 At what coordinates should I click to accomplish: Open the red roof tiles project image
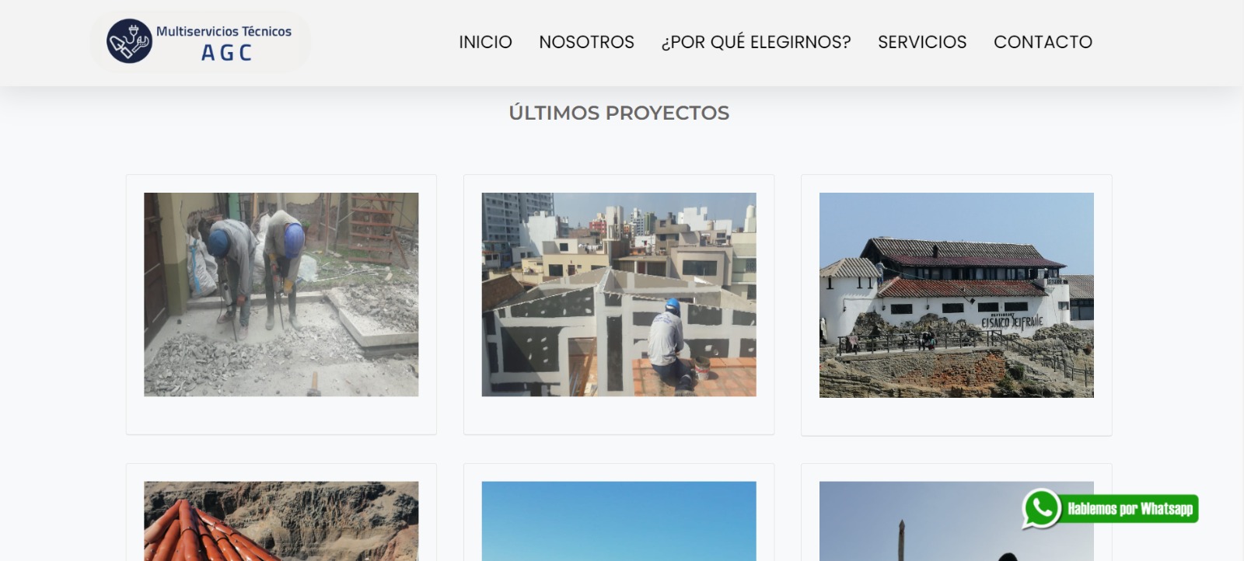[x=281, y=521]
